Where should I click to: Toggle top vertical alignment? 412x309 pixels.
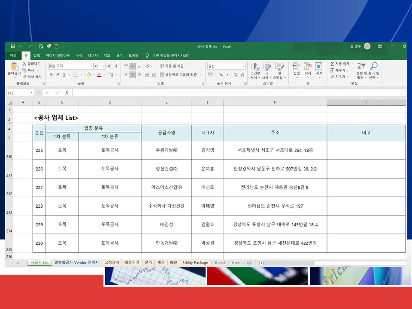point(126,66)
